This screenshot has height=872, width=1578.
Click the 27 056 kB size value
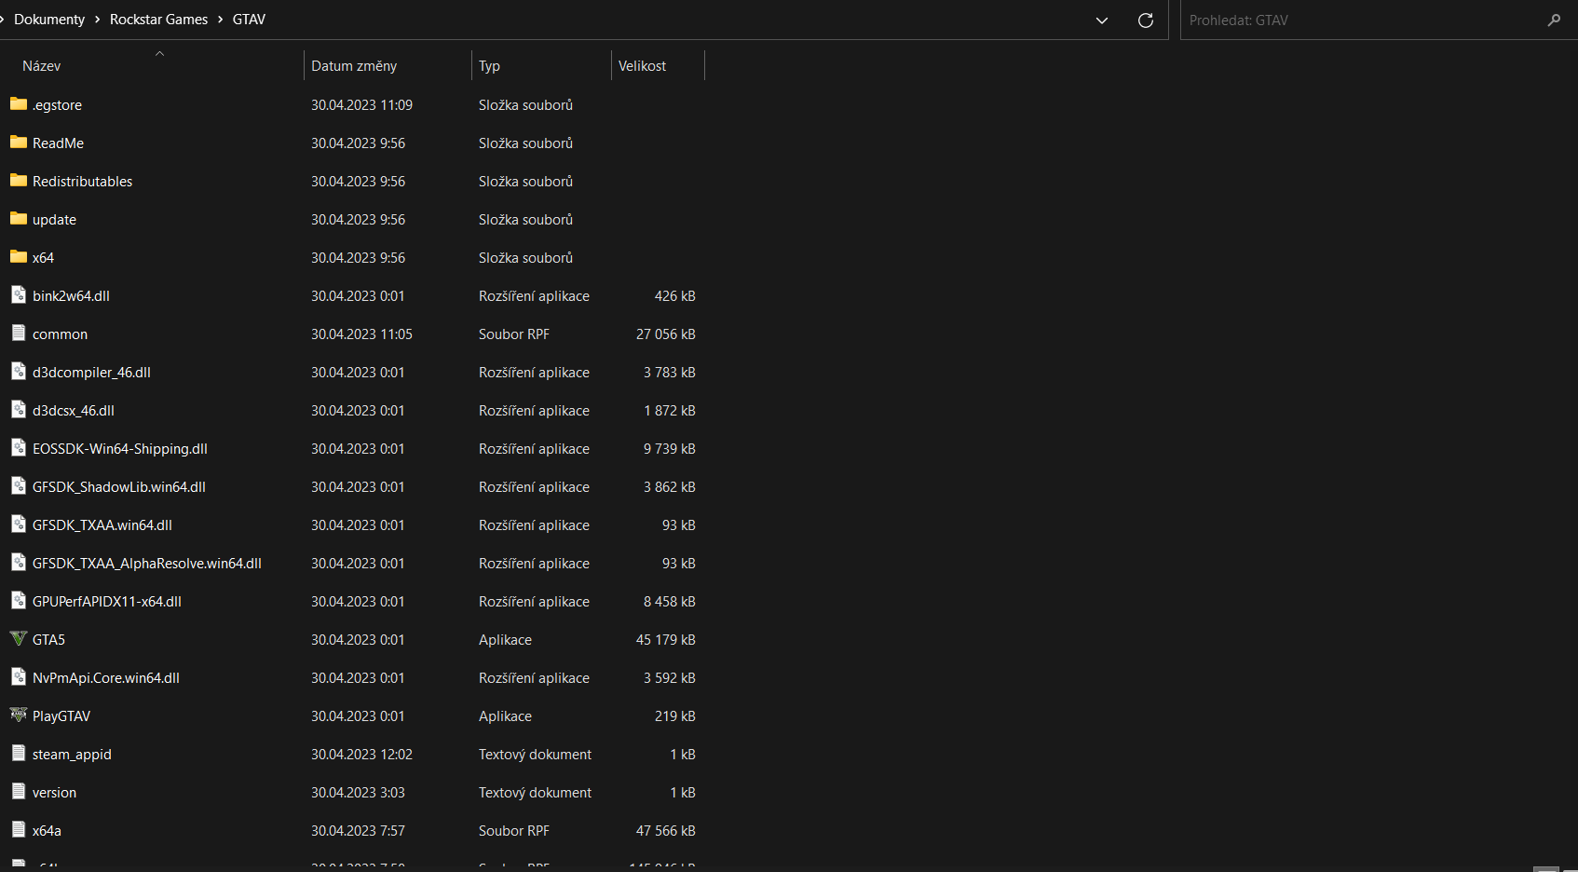665,334
